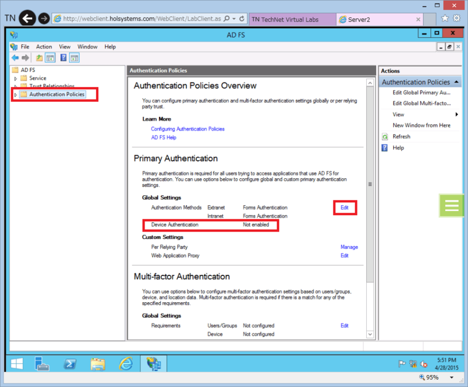Open the address bar dropdown arrow
Screen dimensions: 468x387
point(235,19)
